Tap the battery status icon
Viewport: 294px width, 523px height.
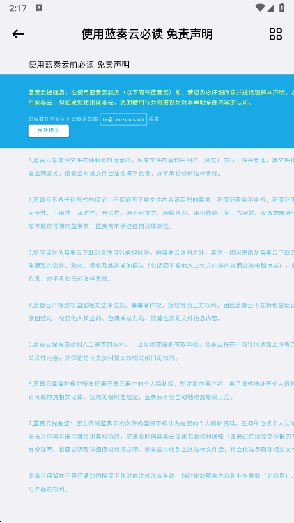[x=282, y=8]
